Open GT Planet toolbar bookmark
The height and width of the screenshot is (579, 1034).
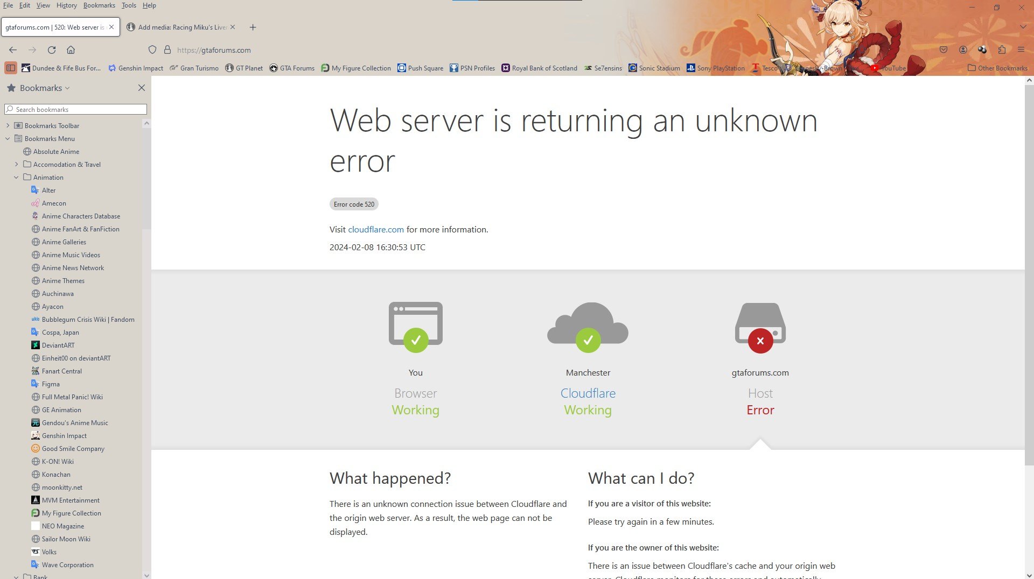pos(244,68)
